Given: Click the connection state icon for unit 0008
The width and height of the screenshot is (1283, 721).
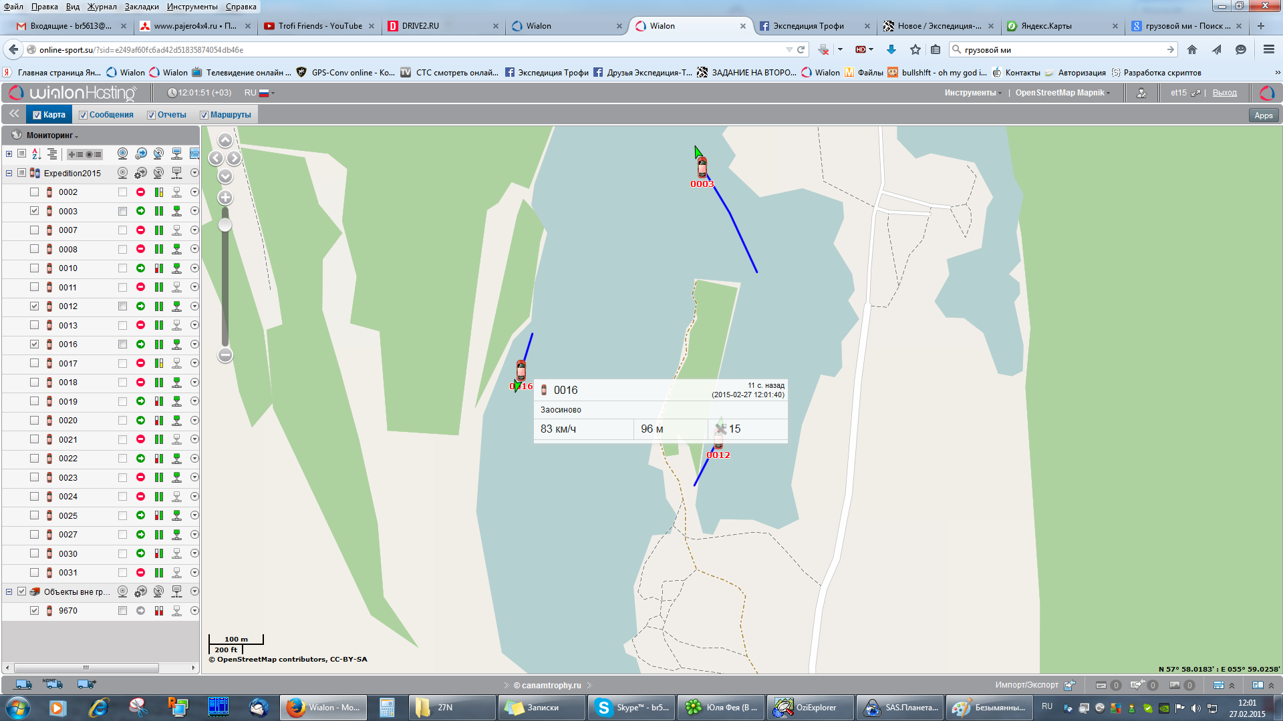Looking at the screenshot, I should click(176, 249).
